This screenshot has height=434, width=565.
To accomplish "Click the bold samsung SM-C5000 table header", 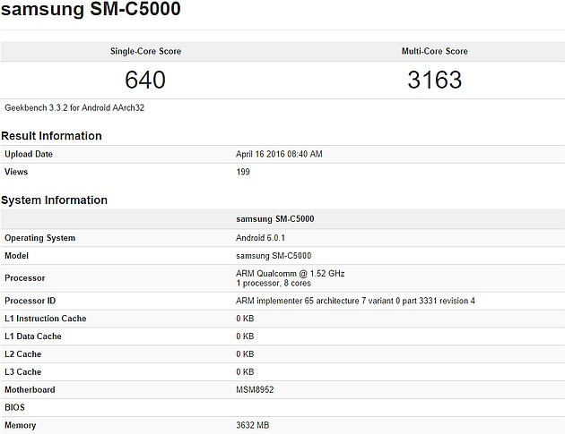I will (275, 218).
